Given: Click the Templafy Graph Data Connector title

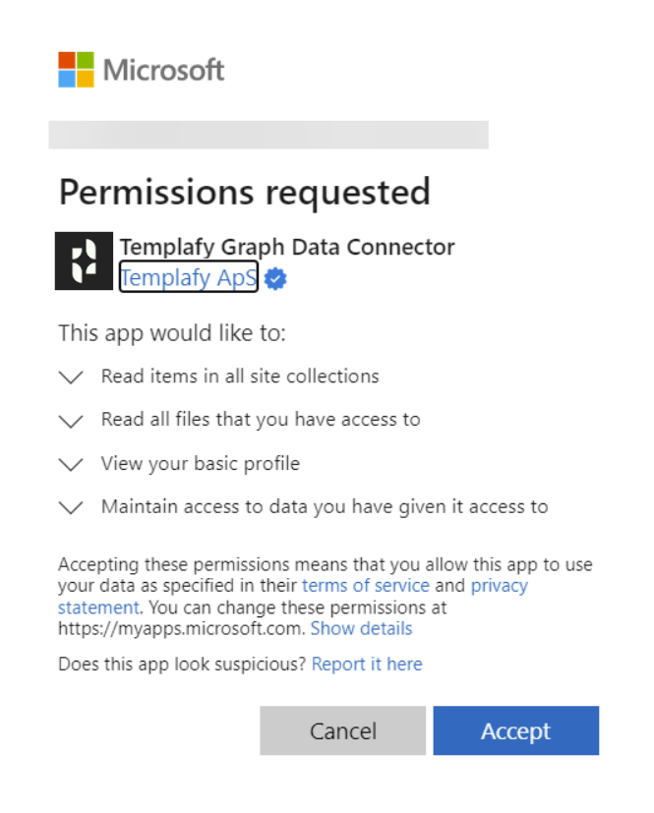Looking at the screenshot, I should click(287, 248).
